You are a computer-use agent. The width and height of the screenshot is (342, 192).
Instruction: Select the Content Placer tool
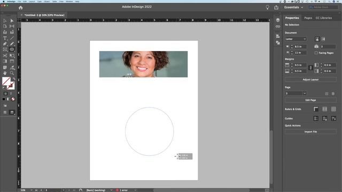(12, 32)
